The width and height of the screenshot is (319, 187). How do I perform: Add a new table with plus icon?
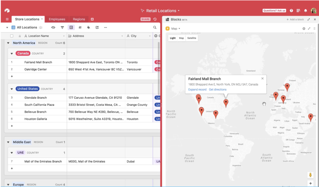click(92, 19)
